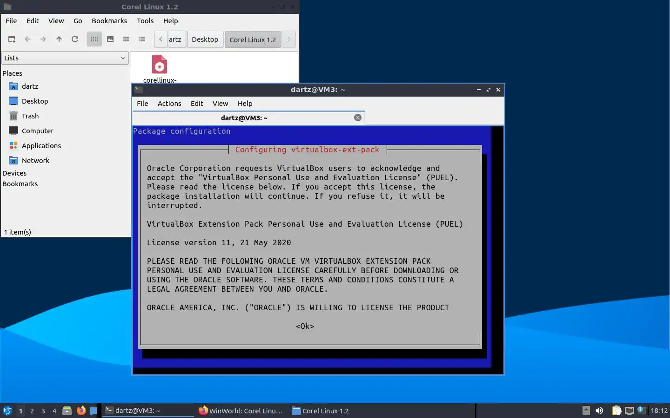Go back in file manager history
Image resolution: width=670 pixels, height=418 pixels.
coord(27,39)
